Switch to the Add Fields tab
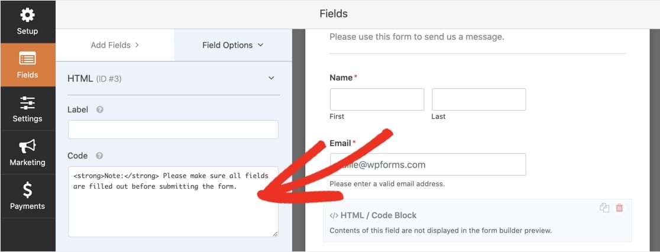 [x=115, y=45]
